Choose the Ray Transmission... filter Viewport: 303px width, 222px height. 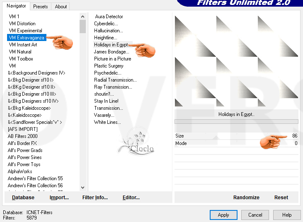[113, 87]
